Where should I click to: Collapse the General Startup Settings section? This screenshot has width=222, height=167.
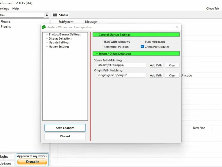[136, 35]
